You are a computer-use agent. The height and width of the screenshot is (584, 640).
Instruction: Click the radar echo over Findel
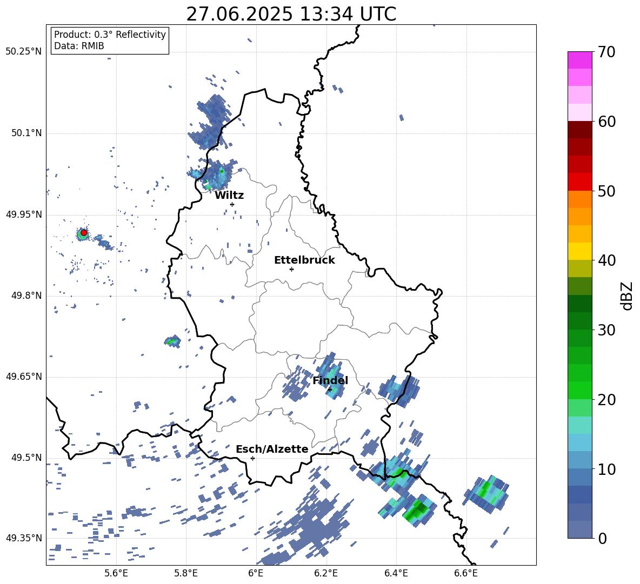click(x=331, y=376)
